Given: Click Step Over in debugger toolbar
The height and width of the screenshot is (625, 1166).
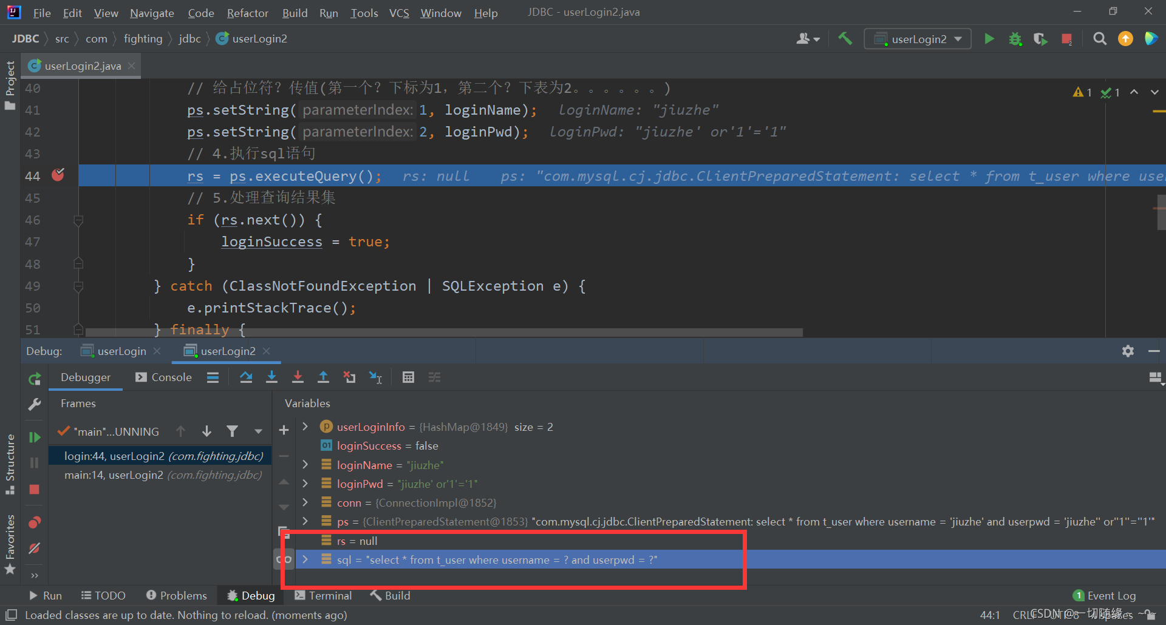Looking at the screenshot, I should click(246, 377).
